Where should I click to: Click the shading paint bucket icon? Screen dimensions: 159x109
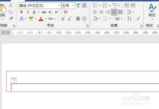point(95,19)
